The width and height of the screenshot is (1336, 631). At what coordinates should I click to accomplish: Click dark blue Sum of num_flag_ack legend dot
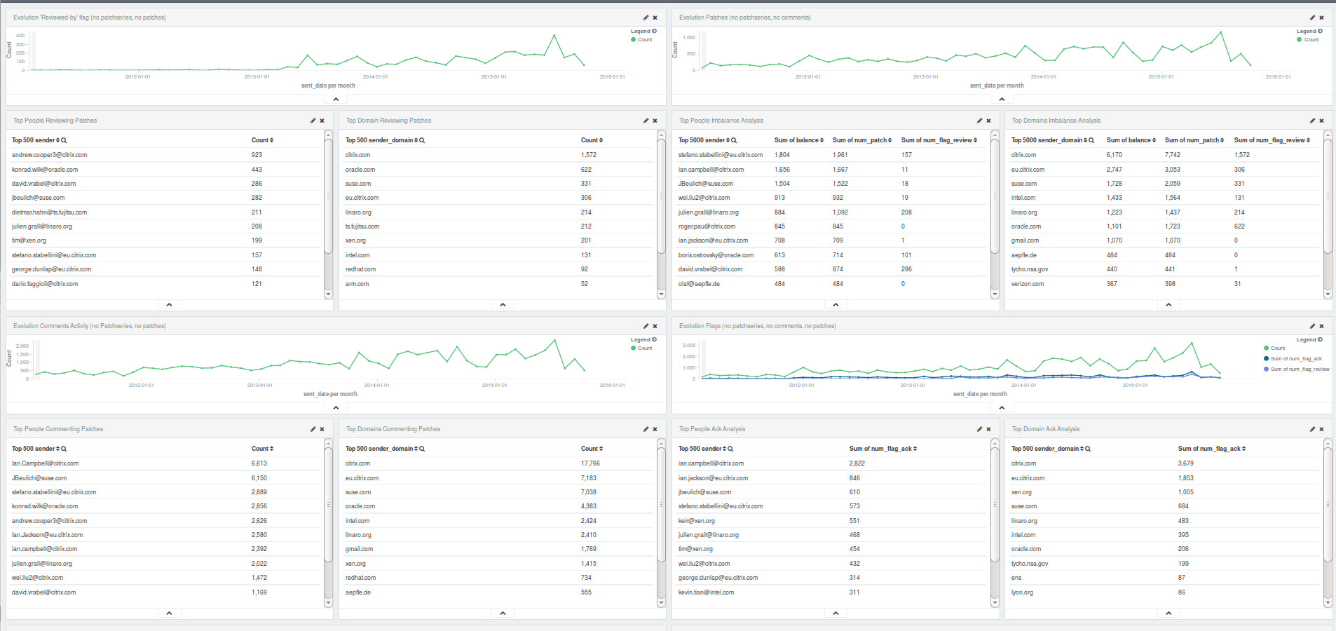tap(1266, 358)
